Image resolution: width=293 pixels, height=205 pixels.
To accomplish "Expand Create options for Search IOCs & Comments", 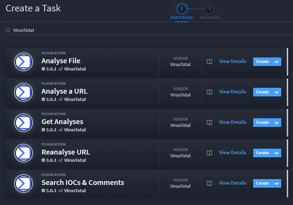I will (277, 183).
